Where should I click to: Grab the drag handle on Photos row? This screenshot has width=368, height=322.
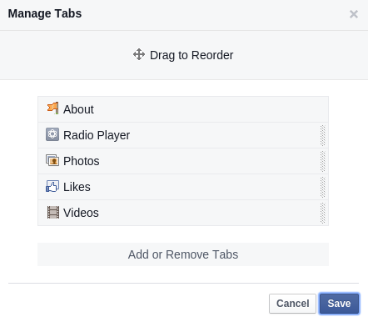322,161
